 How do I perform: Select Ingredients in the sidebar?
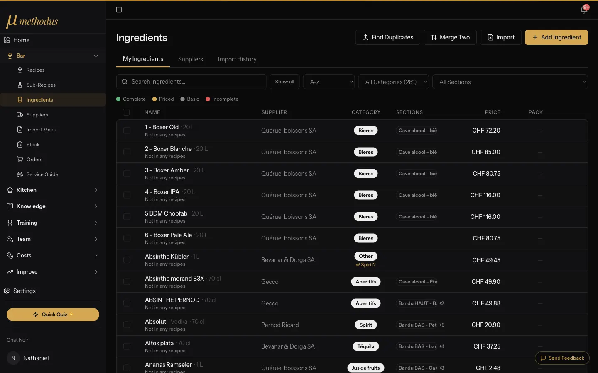tap(53, 100)
